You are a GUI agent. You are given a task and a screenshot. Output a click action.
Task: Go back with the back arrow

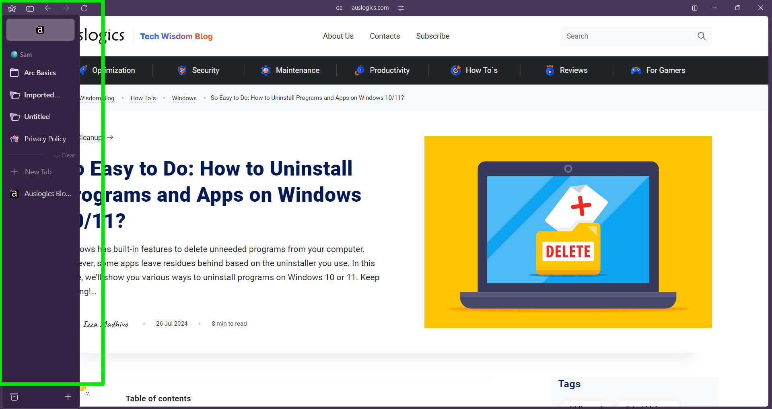pyautogui.click(x=48, y=8)
